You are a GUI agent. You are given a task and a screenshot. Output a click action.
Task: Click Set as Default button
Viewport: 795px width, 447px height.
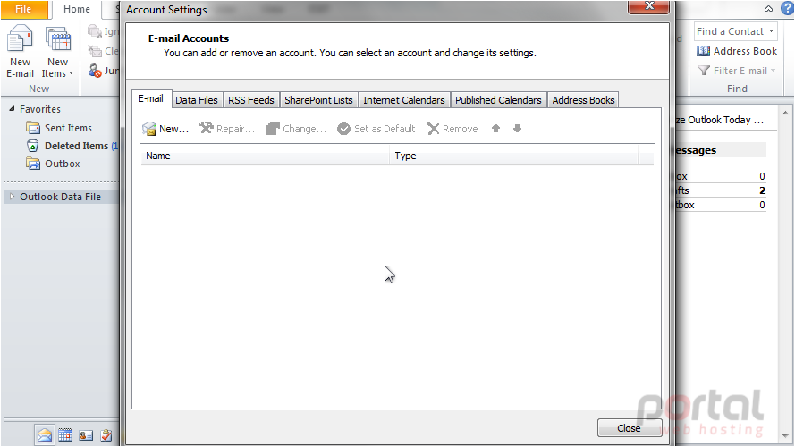click(376, 129)
